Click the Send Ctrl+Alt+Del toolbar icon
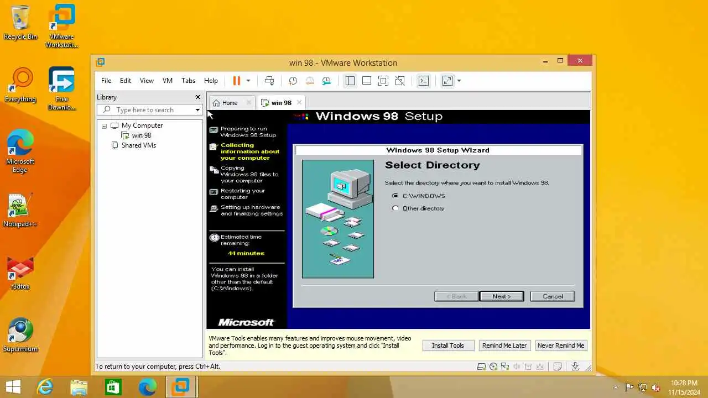 pos(269,81)
